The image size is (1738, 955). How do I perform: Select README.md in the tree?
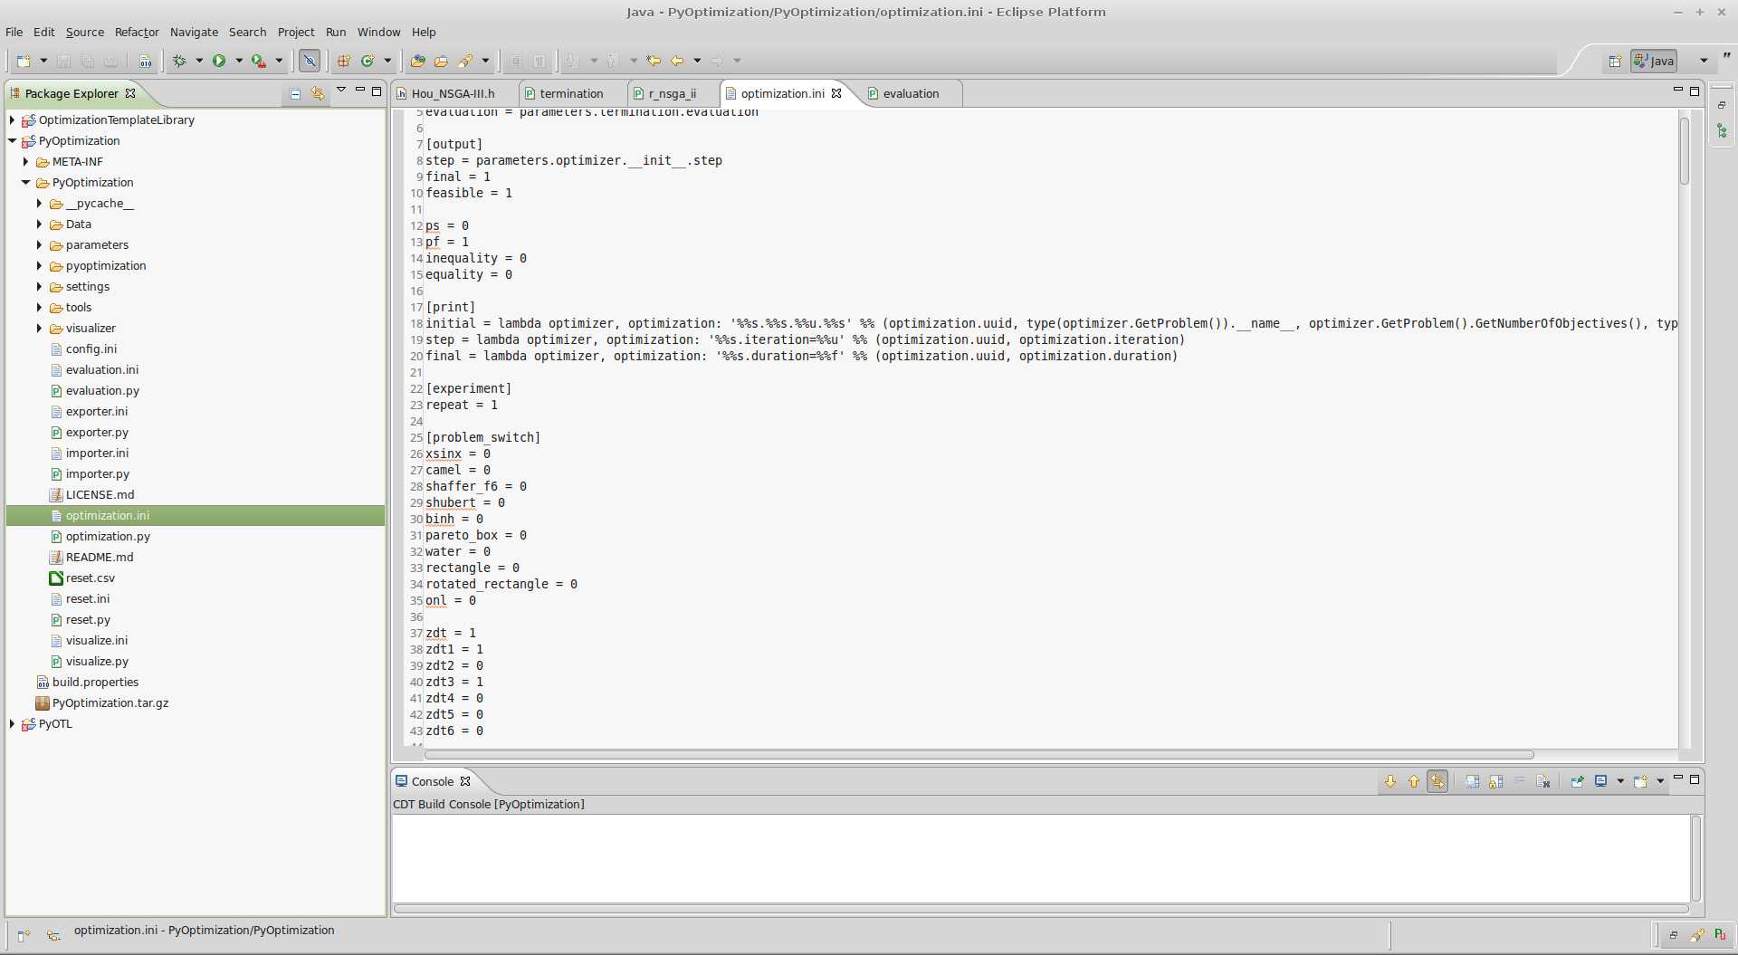coord(100,557)
